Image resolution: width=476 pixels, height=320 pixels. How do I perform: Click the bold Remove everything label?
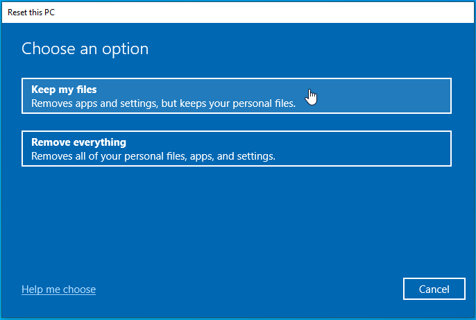click(x=78, y=142)
